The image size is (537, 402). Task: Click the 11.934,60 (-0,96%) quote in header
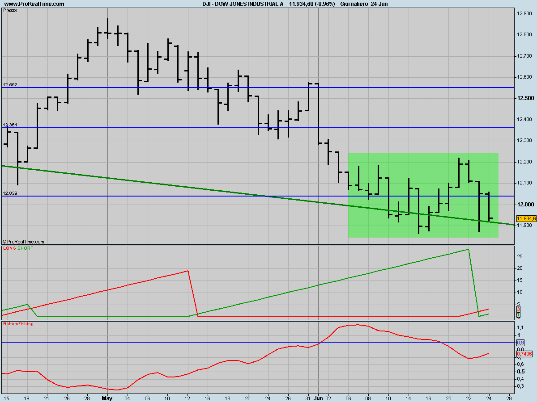tap(312, 4)
